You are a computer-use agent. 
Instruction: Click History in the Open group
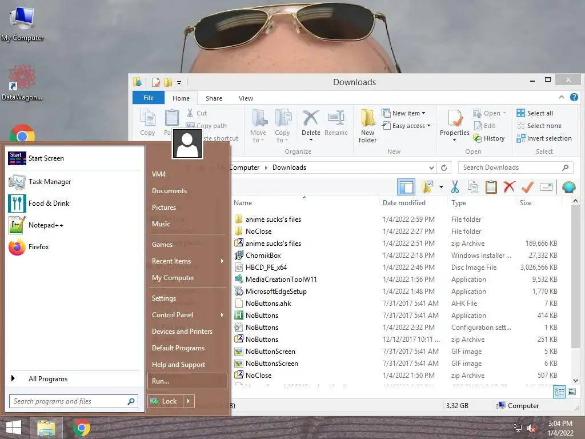[489, 138]
